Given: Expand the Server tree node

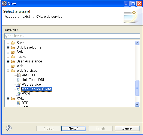Looking at the screenshot, I should (8, 43).
